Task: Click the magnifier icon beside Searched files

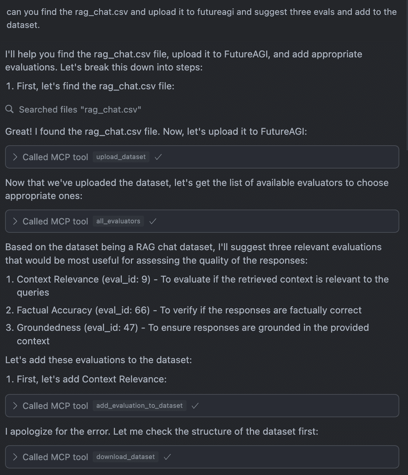Action: click(9, 109)
